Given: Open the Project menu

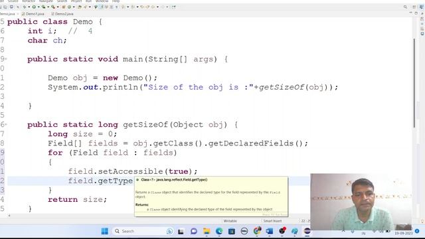Looking at the screenshot, I should click(76, 1).
